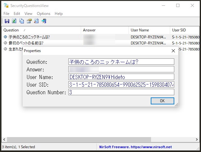The height and width of the screenshot is (152, 201).
Task: Click the status text '3 item(s), 1 Selected'
Action: pos(18,147)
